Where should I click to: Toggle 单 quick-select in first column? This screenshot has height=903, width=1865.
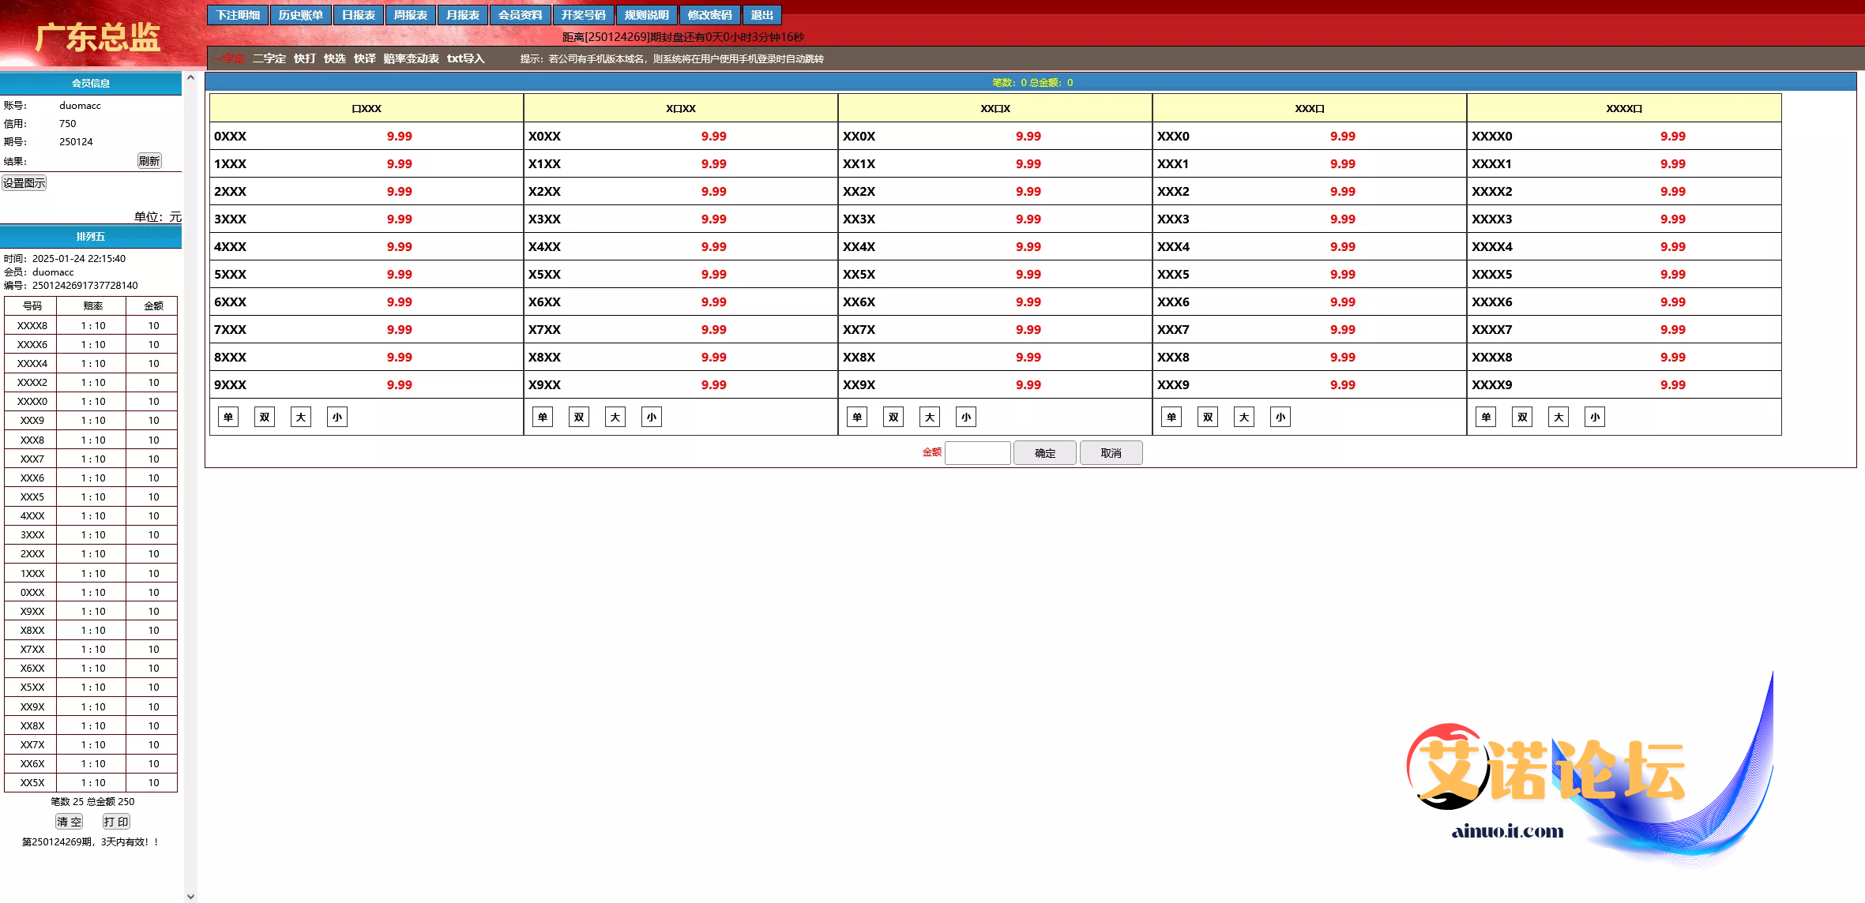pyautogui.click(x=228, y=417)
